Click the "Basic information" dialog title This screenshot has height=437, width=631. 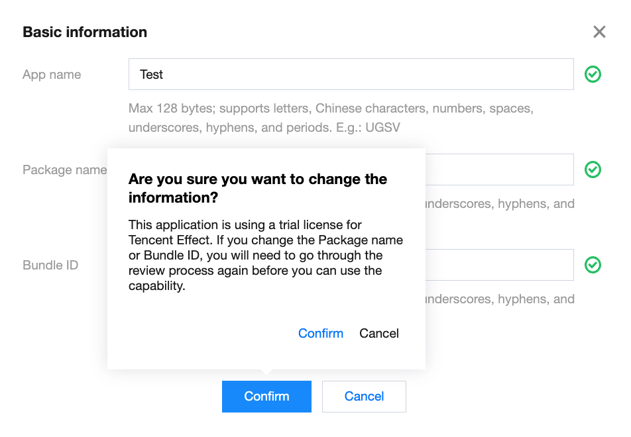tap(85, 32)
